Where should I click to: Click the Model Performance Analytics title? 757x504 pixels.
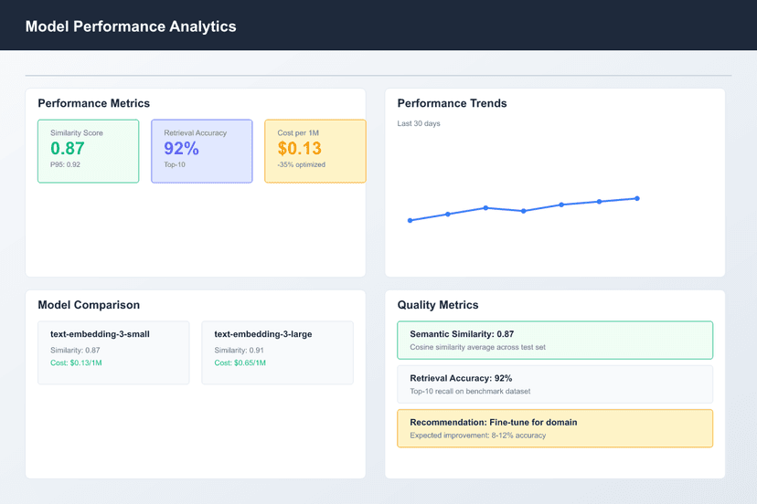tap(131, 26)
